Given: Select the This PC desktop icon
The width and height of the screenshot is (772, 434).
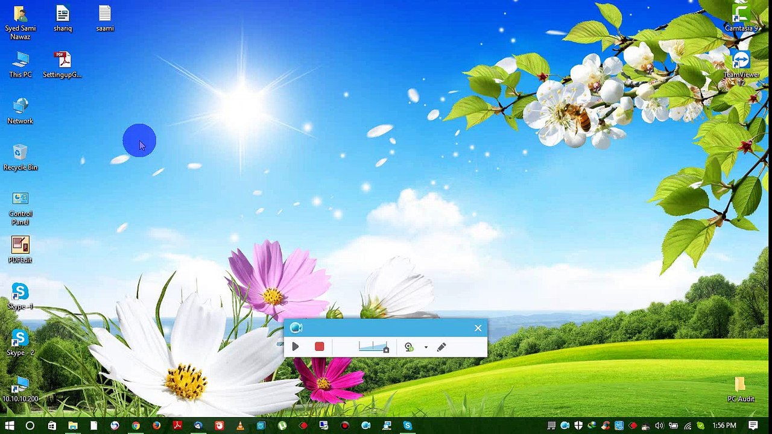Looking at the screenshot, I should coord(20,65).
